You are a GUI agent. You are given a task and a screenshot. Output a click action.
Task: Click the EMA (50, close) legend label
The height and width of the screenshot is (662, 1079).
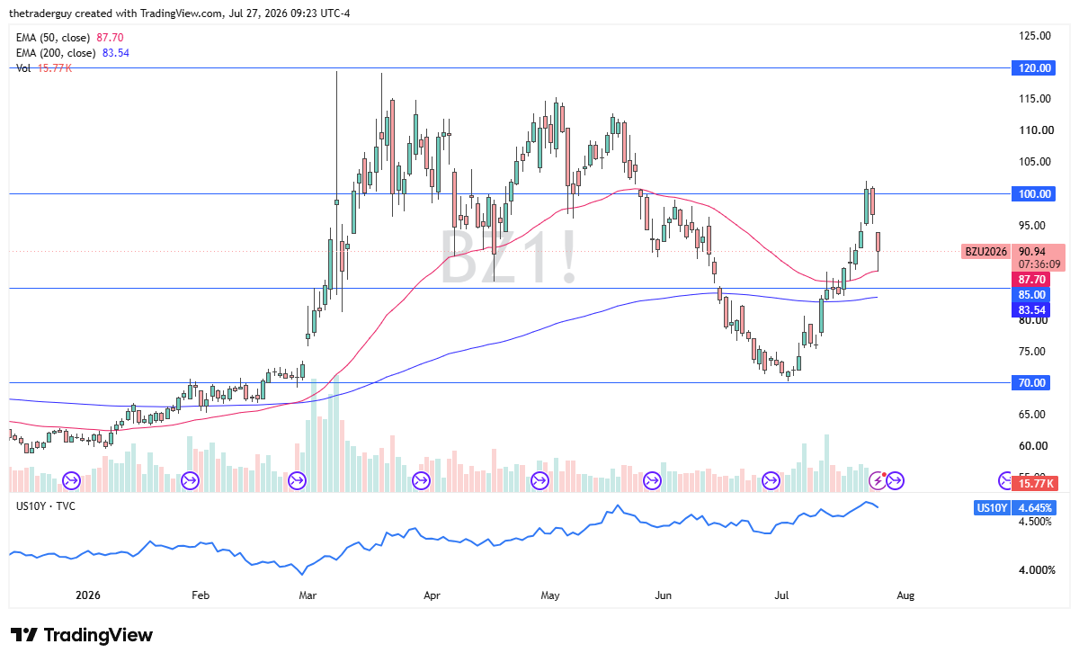tap(53, 38)
